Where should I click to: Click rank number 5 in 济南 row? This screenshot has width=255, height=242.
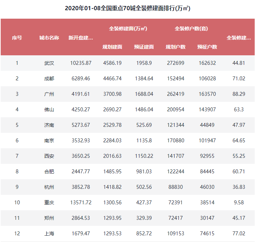click(x=17, y=125)
